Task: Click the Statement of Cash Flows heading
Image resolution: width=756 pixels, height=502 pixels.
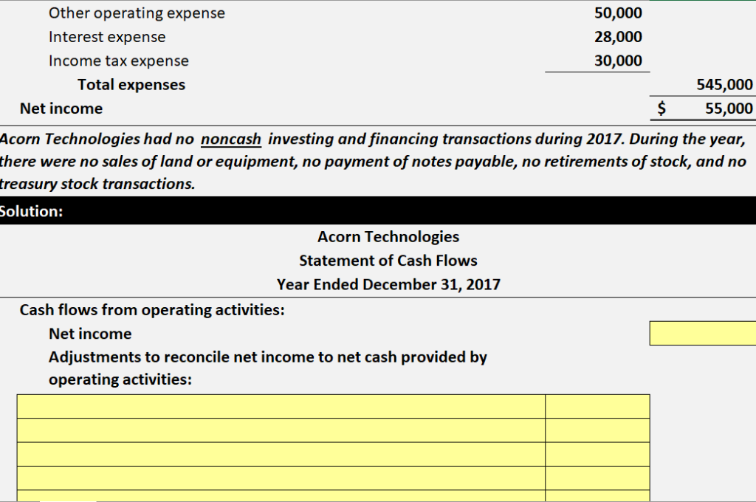Action: (x=388, y=260)
